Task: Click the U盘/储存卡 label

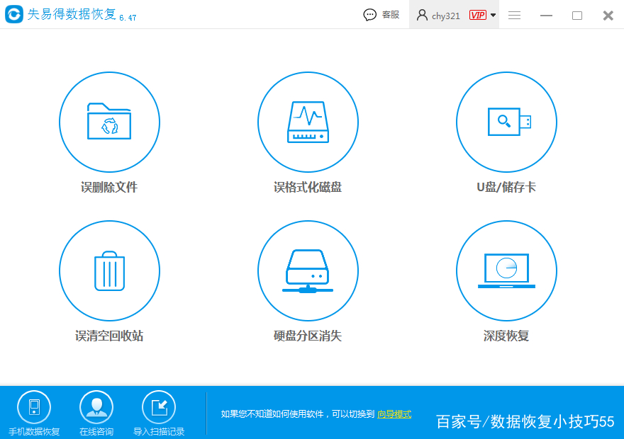Action: [506, 187]
